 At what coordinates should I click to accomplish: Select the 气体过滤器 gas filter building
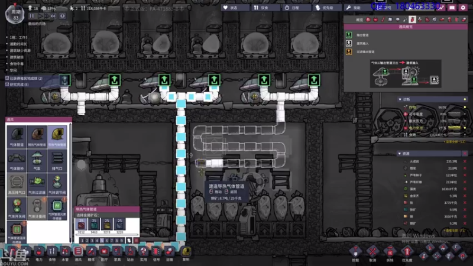coord(37,184)
